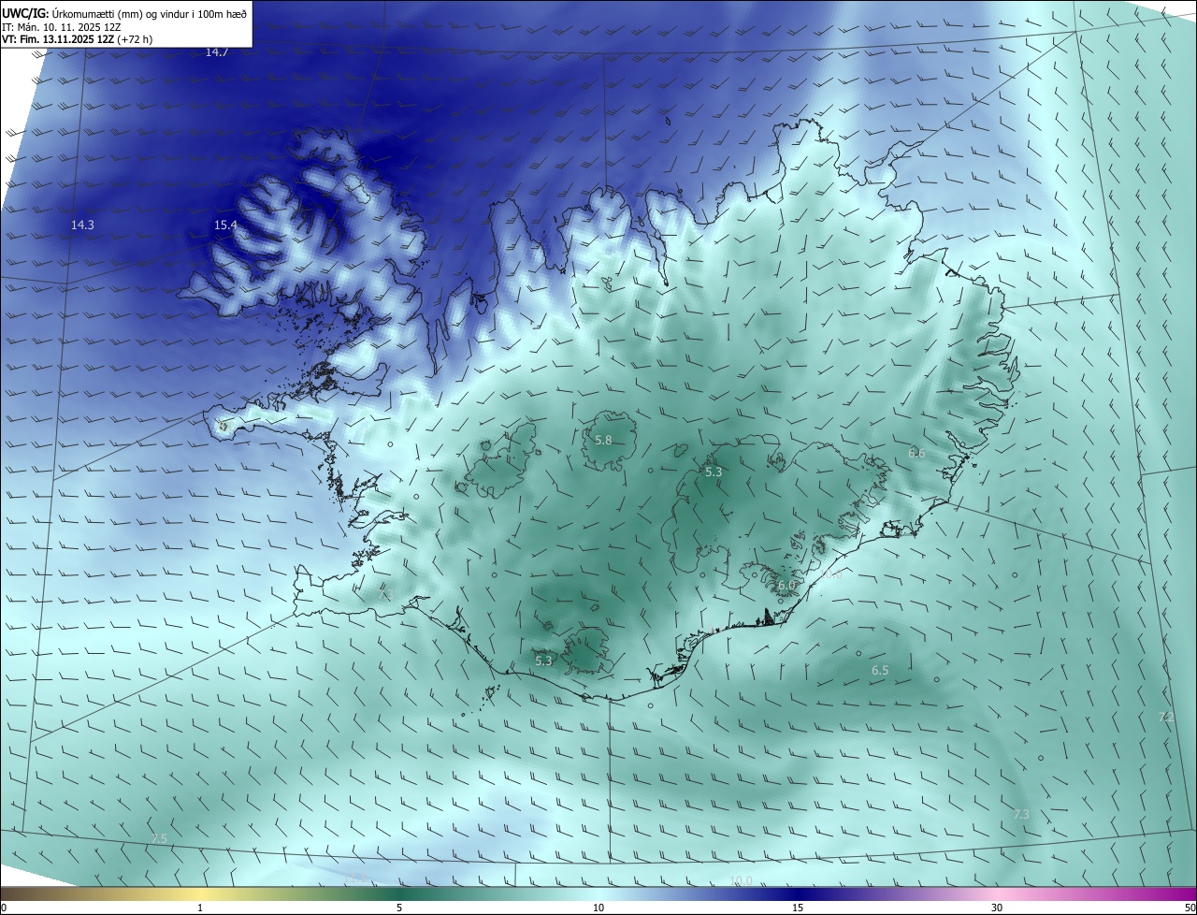Click the 6.5 value label over the ocean

(x=880, y=671)
